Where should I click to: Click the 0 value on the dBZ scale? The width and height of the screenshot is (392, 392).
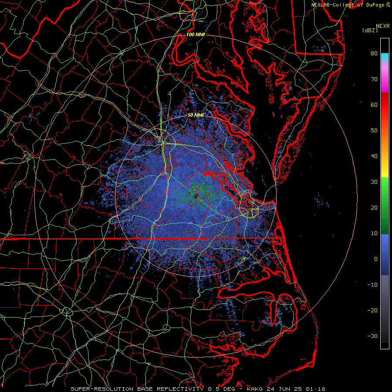376,259
